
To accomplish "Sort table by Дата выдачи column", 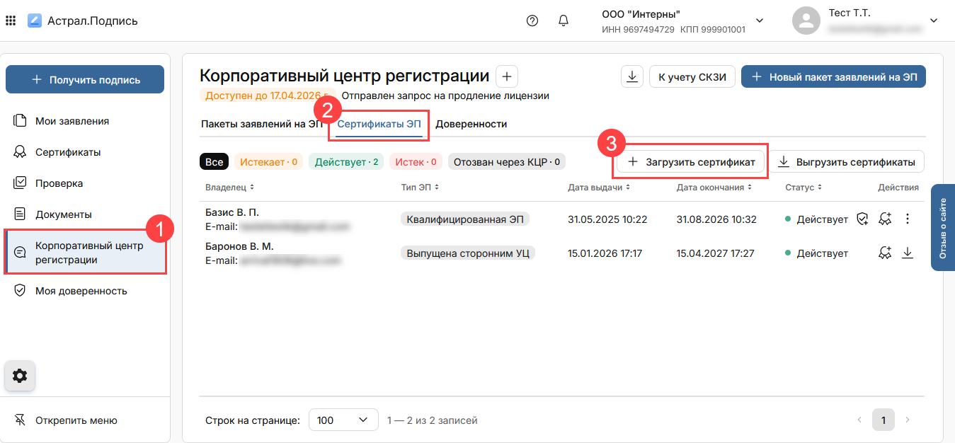I will point(598,188).
